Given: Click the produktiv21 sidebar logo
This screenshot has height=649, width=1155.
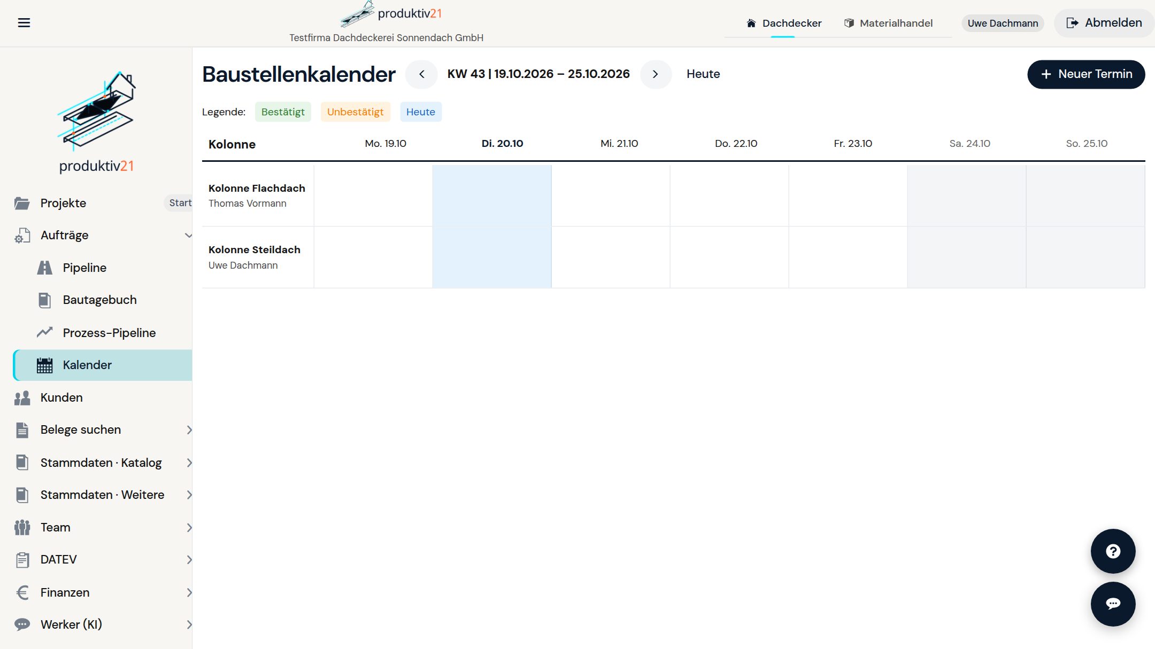Looking at the screenshot, I should tap(96, 122).
